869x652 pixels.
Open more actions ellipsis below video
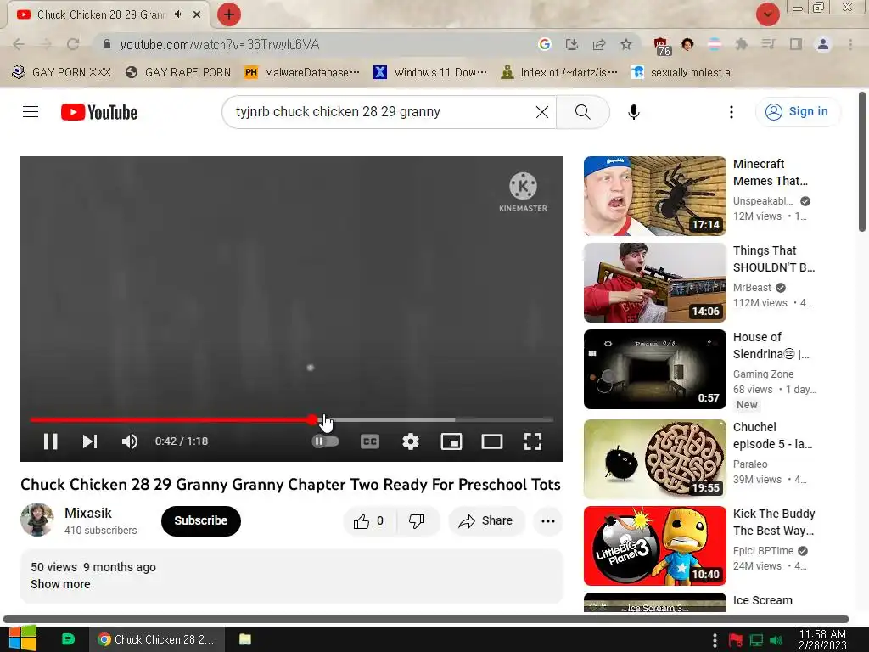(547, 520)
